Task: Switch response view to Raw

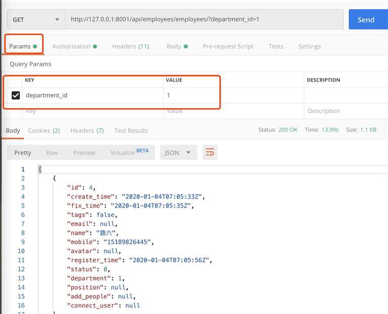Action: tap(52, 153)
